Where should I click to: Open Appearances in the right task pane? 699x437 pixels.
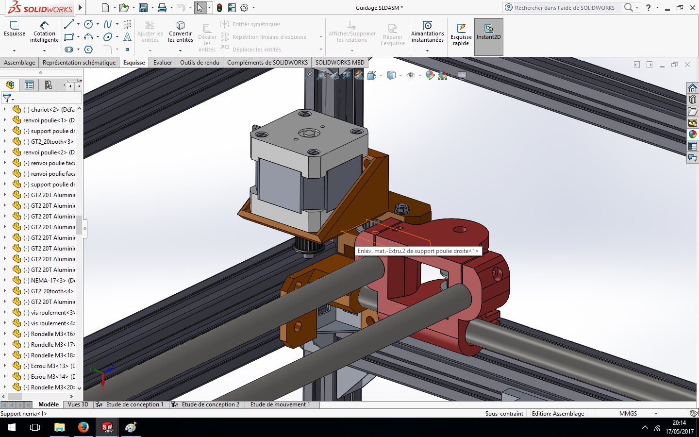pyautogui.click(x=693, y=134)
